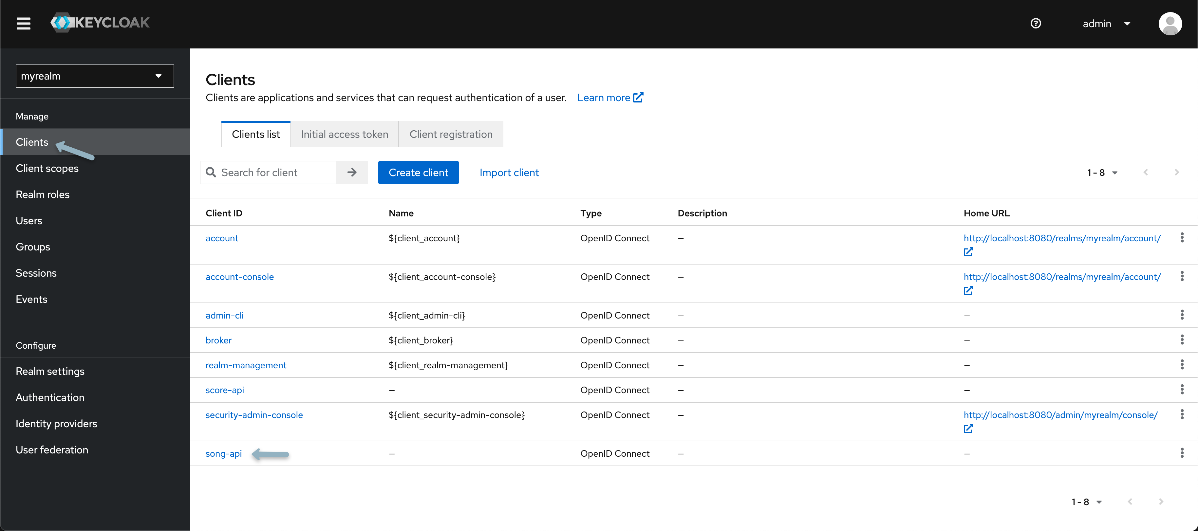Click the help question mark icon
The width and height of the screenshot is (1198, 531).
(x=1037, y=22)
